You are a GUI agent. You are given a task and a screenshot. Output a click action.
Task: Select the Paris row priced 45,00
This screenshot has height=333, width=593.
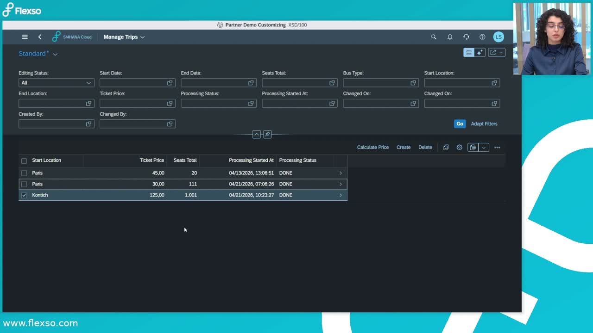[x=24, y=173]
